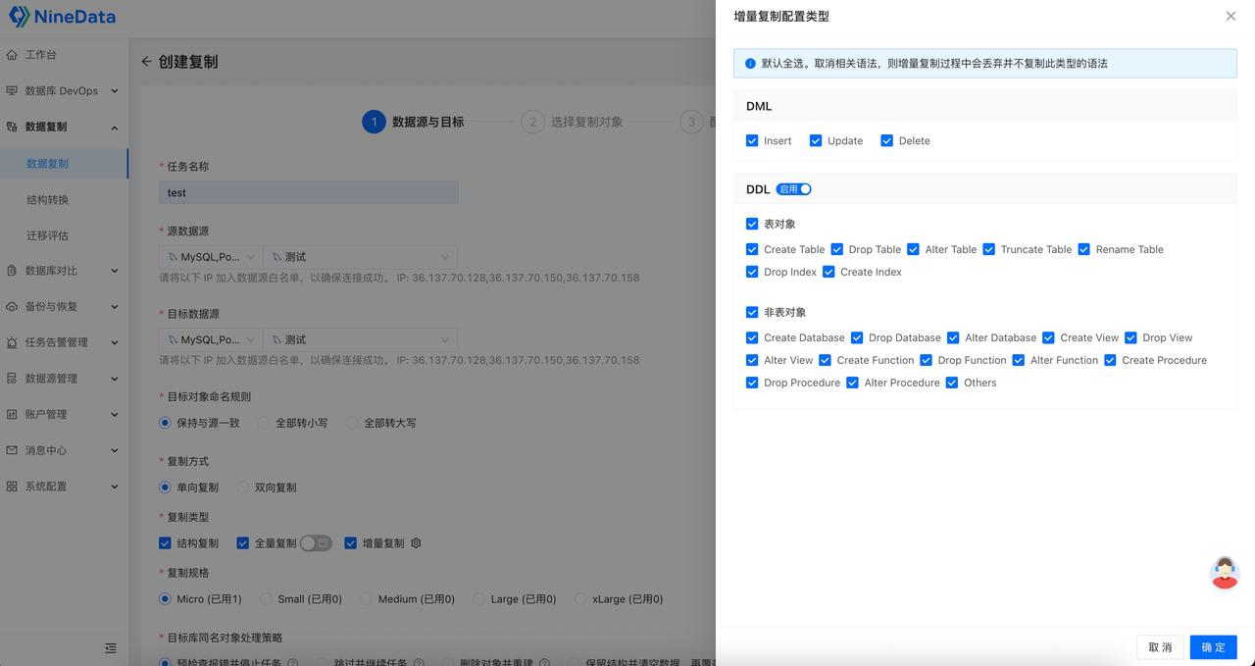Expand the 备份与恢复 menu
The width and height of the screenshot is (1255, 666).
pyautogui.click(x=115, y=307)
